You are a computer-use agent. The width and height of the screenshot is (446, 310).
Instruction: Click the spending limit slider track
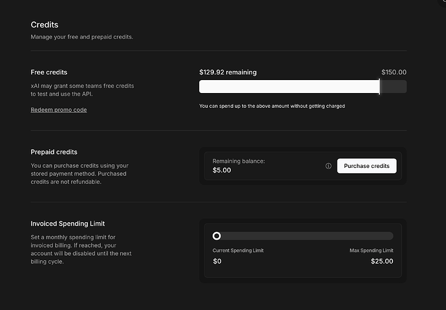pos(303,236)
